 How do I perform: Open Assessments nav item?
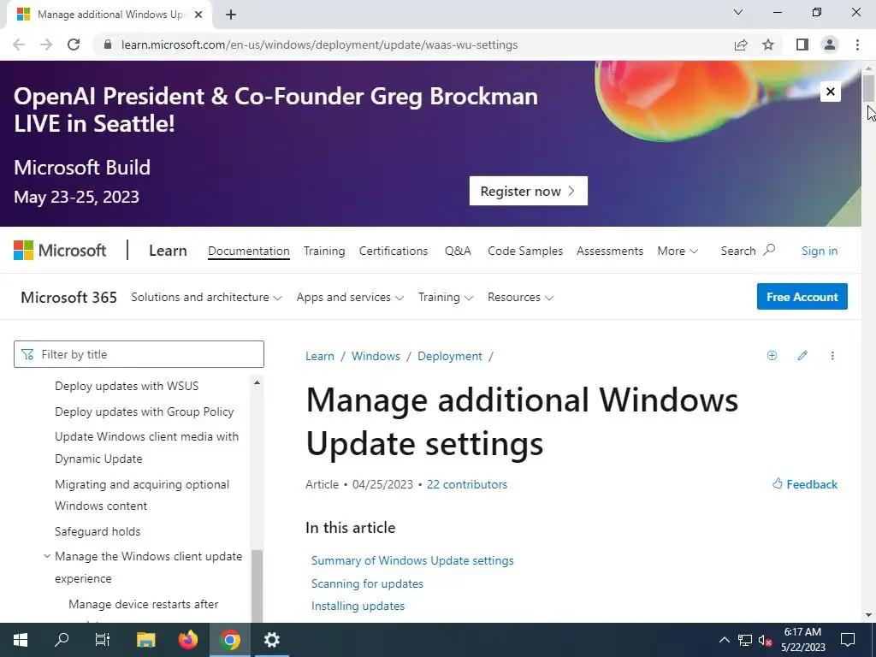(609, 251)
